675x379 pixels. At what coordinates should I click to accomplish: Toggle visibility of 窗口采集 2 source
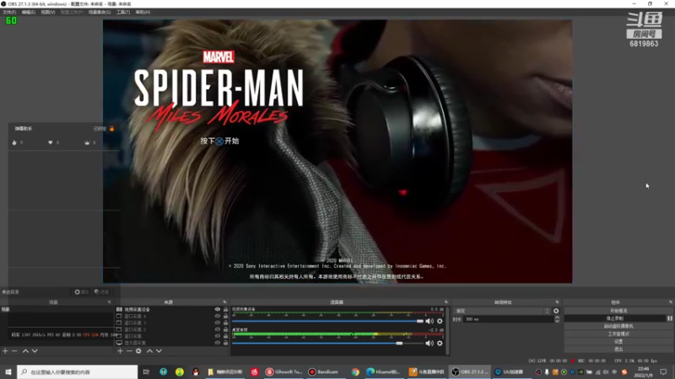[218, 329]
